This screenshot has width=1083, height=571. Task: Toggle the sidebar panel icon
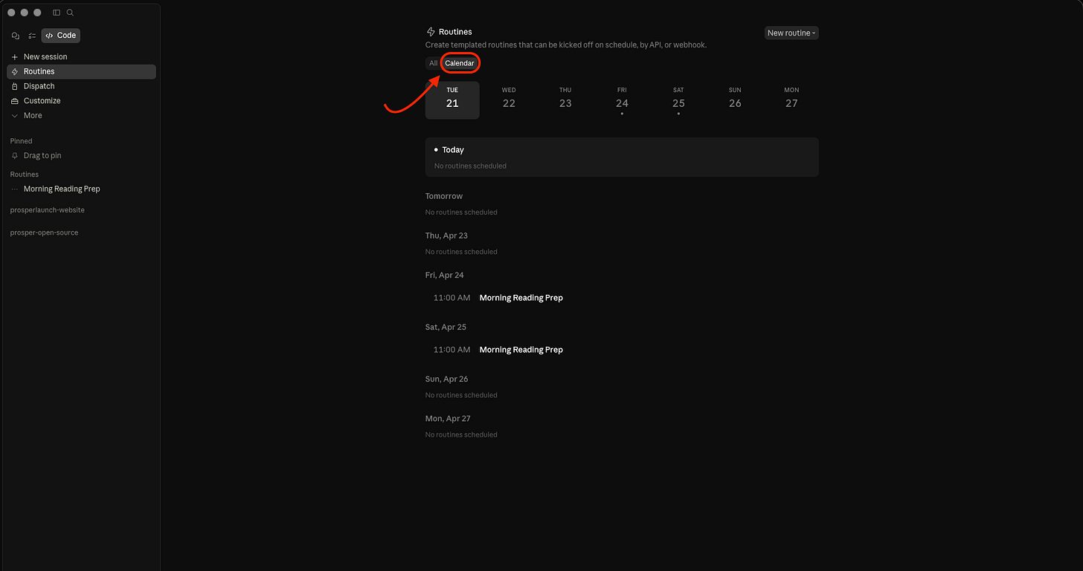point(57,13)
